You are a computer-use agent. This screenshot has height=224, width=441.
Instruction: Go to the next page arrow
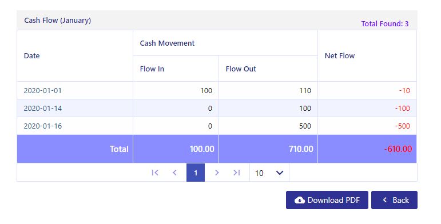pyautogui.click(x=217, y=173)
